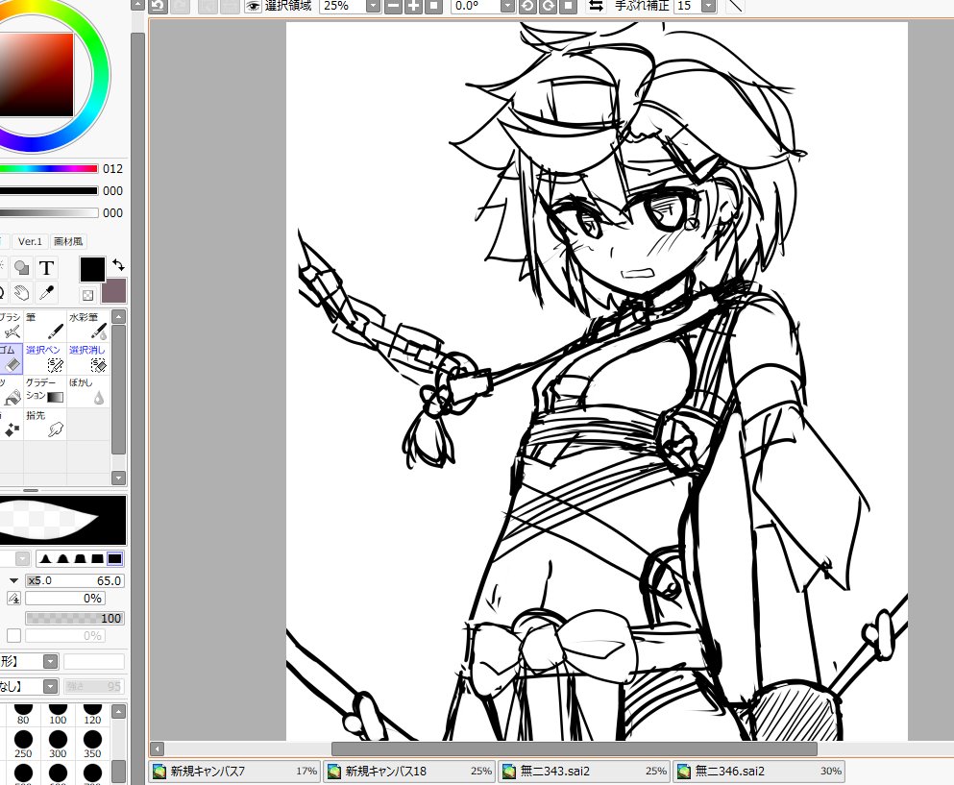Screen dimensions: 954x785
Task: Open the texture なし】 dropdown
Action: 51,687
